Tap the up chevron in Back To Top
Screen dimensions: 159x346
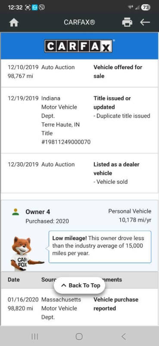tap(63, 285)
